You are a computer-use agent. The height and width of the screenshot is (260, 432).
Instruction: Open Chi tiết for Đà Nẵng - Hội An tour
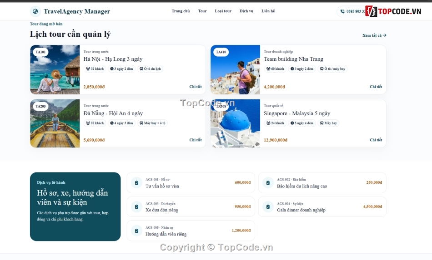[196, 140]
